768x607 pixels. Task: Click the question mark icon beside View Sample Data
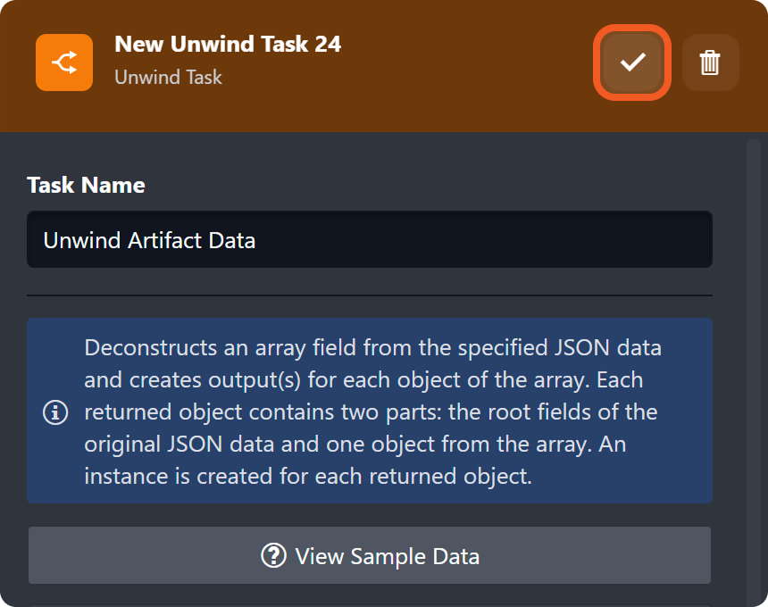point(273,556)
